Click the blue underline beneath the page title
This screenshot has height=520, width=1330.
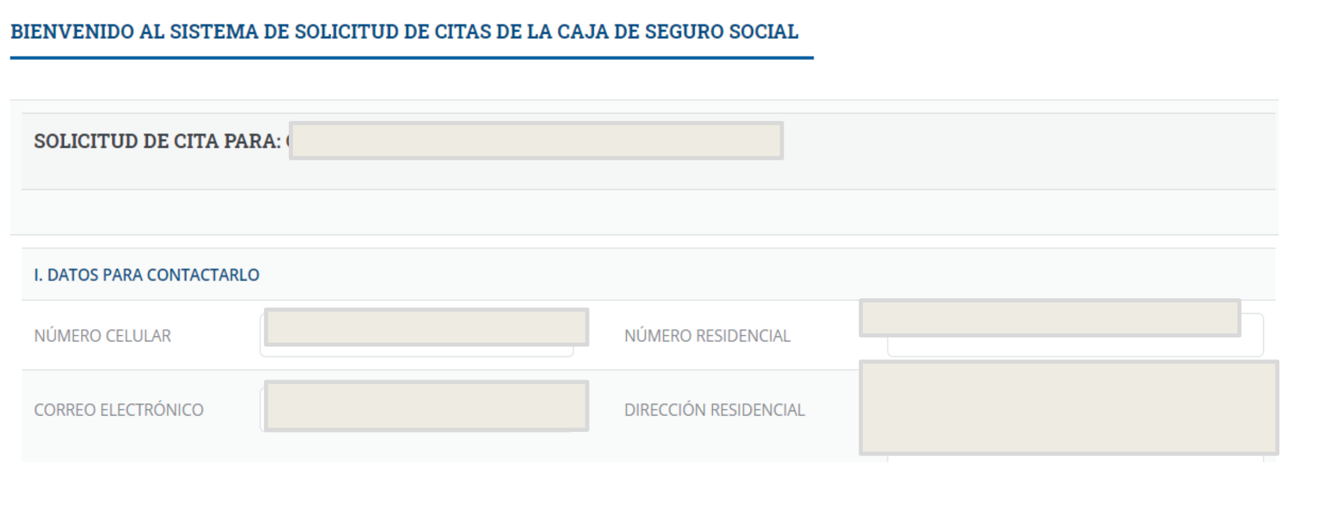point(411,57)
